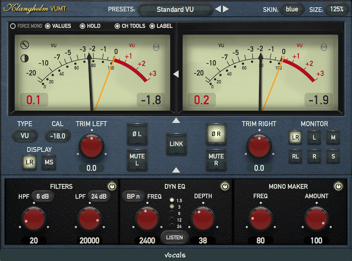Monitor the left channel only (L)

pos(314,137)
